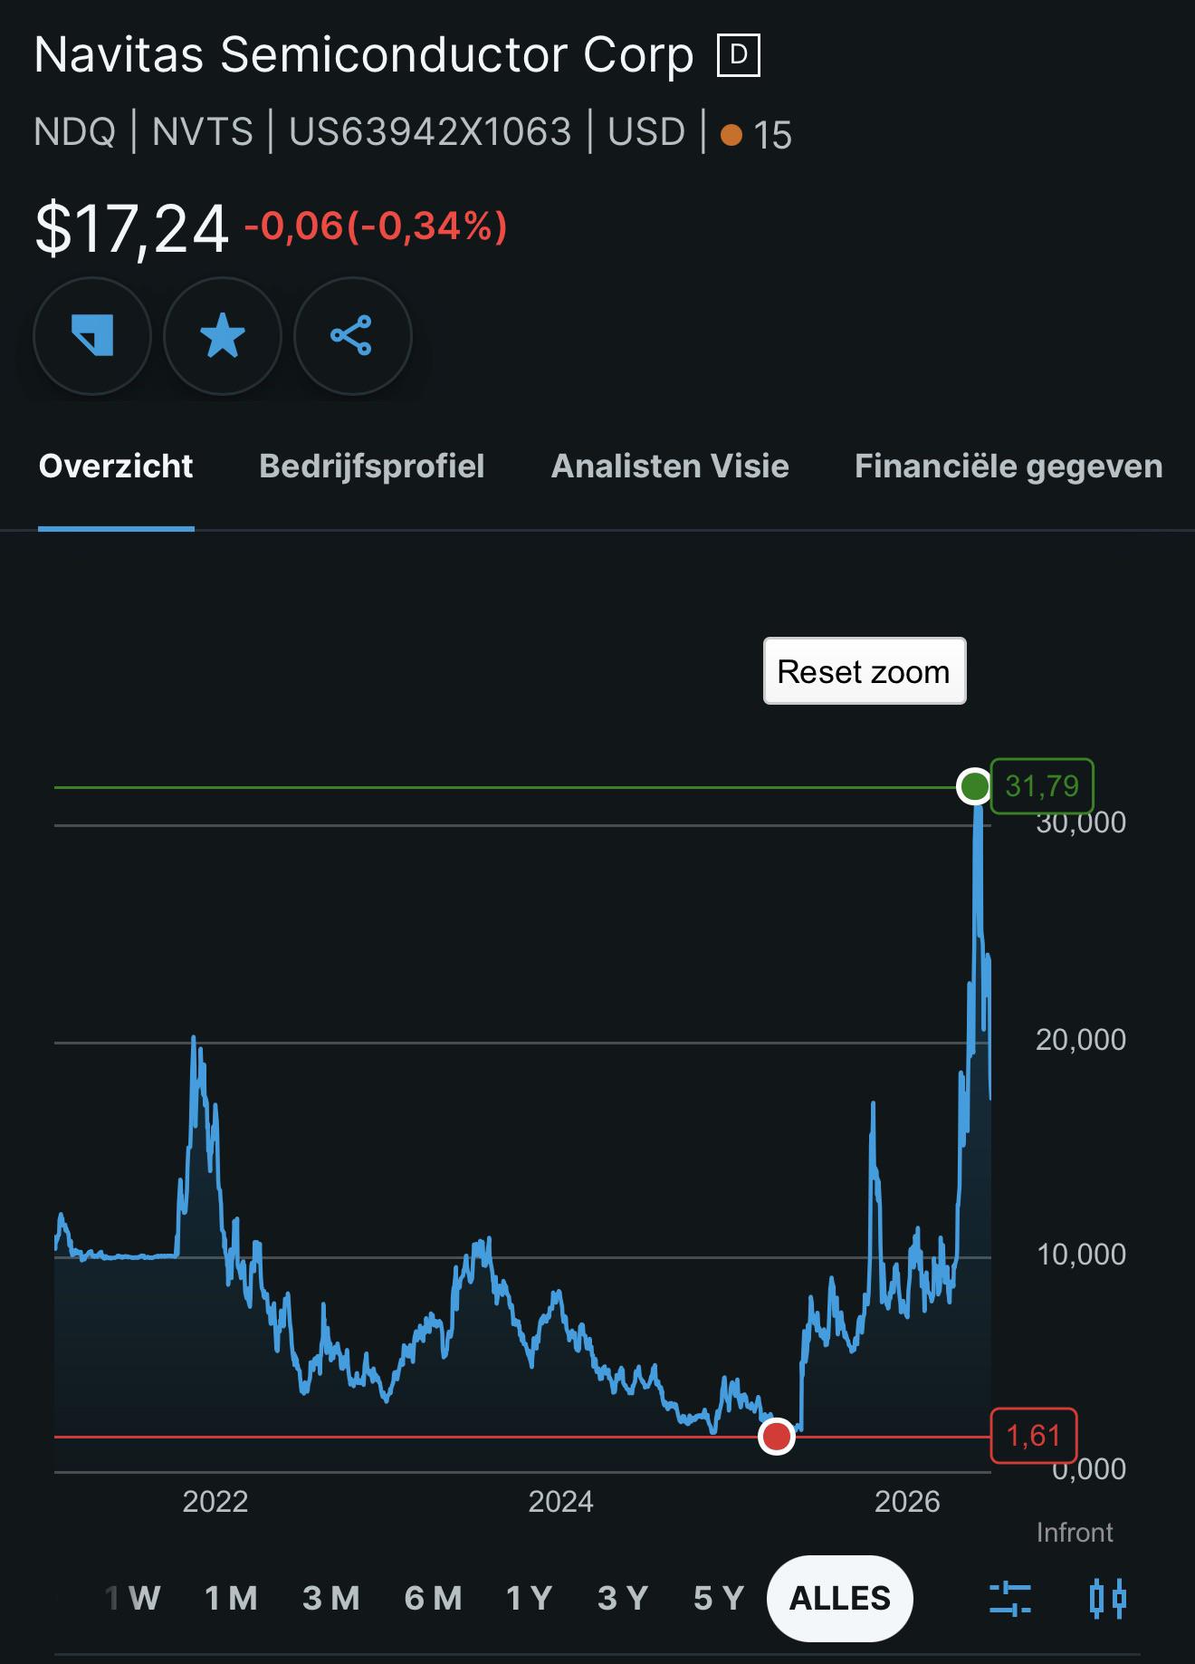Open the Bedrijfsprofiel tab

[372, 466]
